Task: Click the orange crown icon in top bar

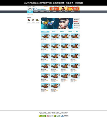Action: pyautogui.click(x=44, y=6)
